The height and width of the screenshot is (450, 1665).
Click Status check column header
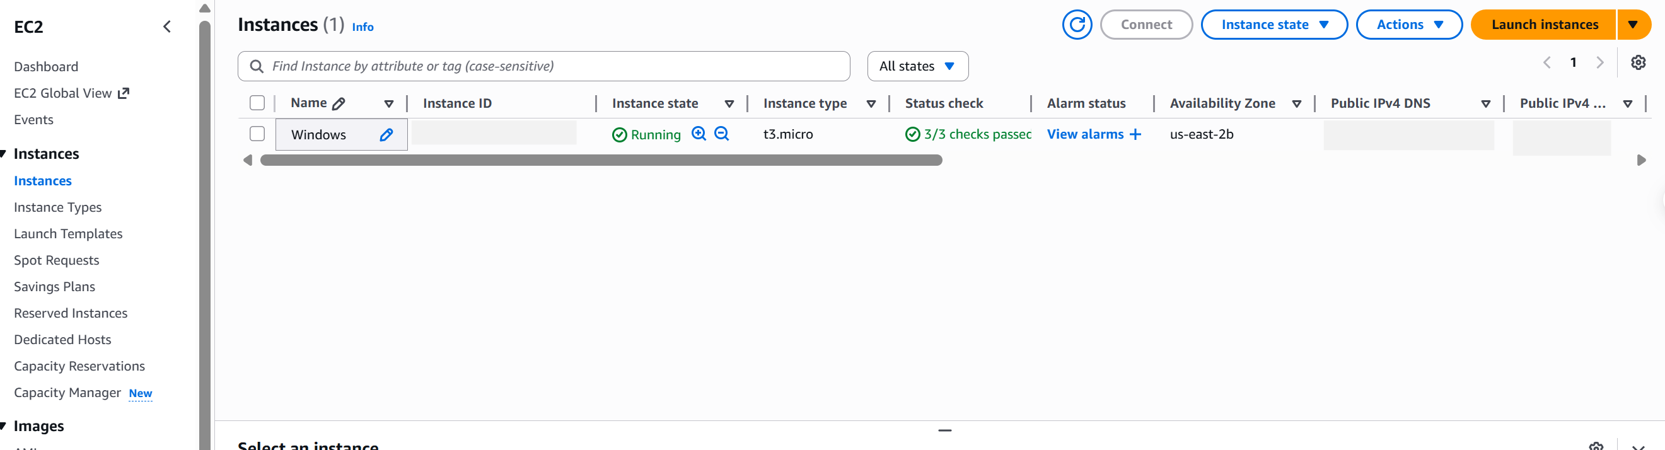pos(944,103)
